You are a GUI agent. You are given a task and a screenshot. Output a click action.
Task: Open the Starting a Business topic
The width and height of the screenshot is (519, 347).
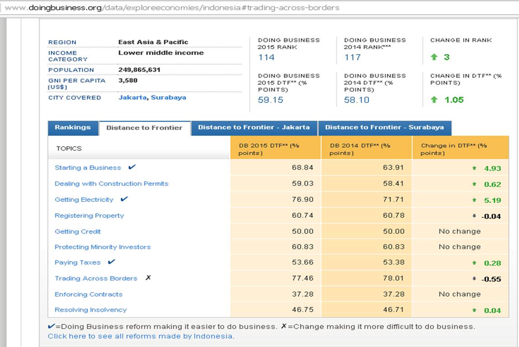point(88,168)
